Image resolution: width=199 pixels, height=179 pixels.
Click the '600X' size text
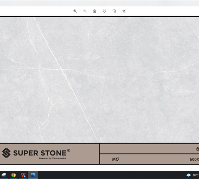click(x=194, y=160)
